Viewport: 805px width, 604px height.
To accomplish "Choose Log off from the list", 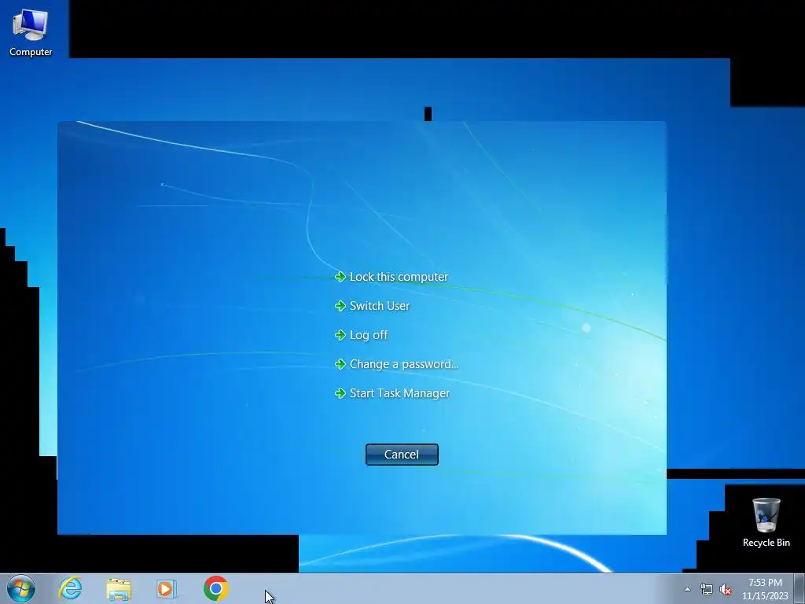I will point(368,335).
